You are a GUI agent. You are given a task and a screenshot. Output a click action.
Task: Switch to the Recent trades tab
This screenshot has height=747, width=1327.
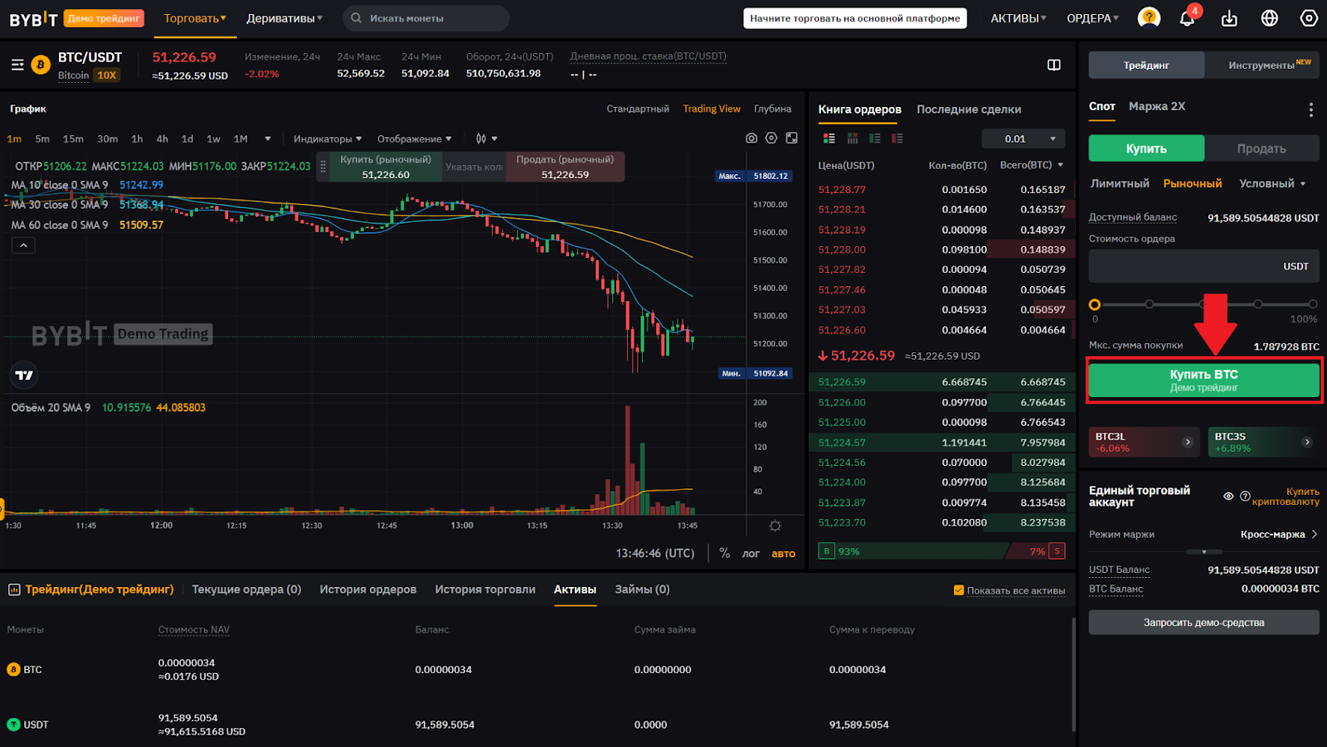(x=968, y=109)
